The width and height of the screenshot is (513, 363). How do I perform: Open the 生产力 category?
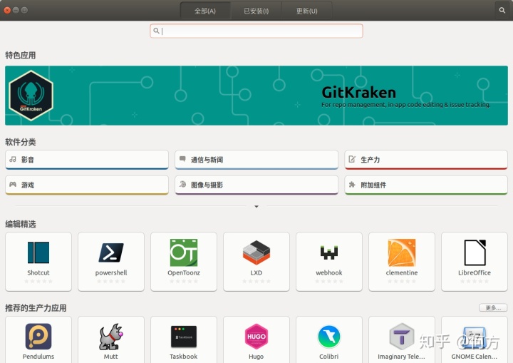pos(426,160)
